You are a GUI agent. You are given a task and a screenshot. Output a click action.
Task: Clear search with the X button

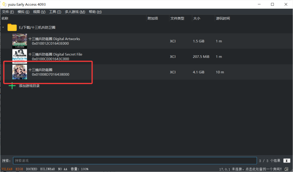tap(287, 161)
